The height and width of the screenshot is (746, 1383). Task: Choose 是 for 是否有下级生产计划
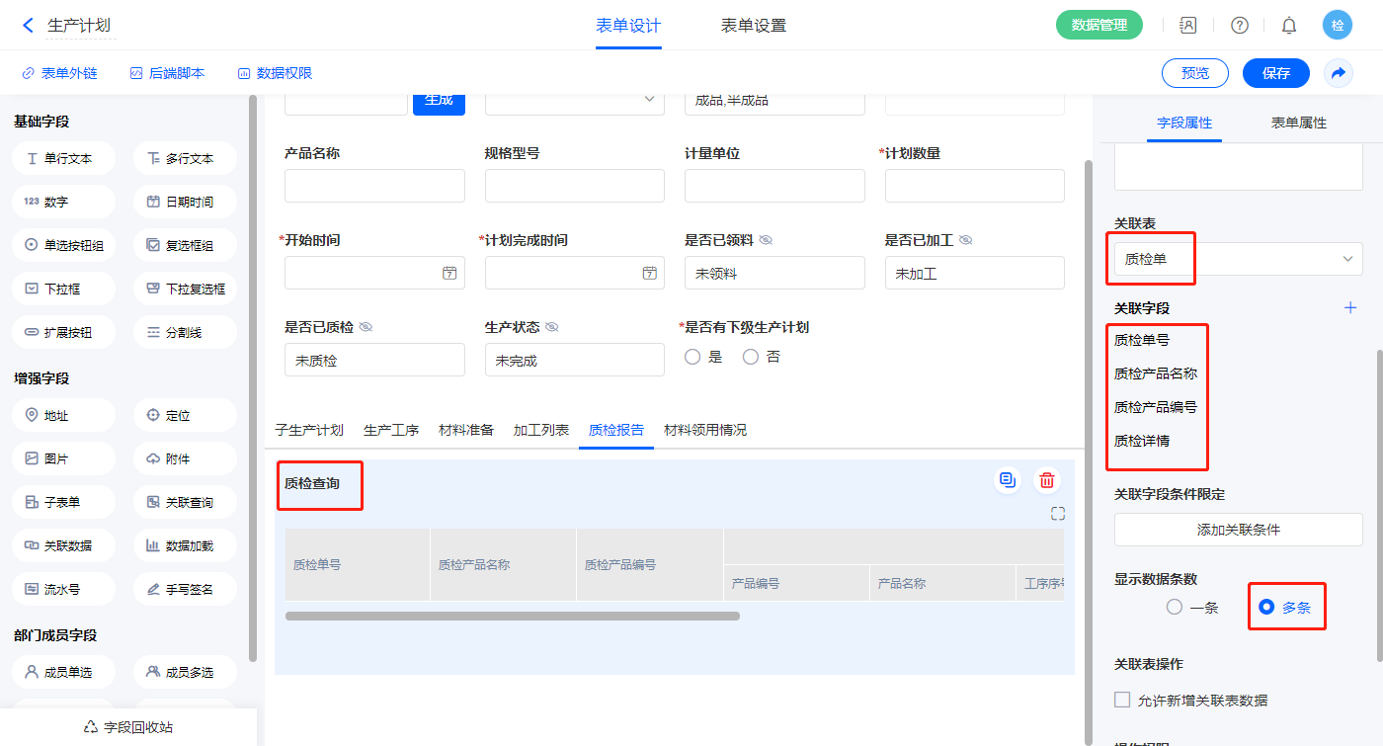coord(692,357)
